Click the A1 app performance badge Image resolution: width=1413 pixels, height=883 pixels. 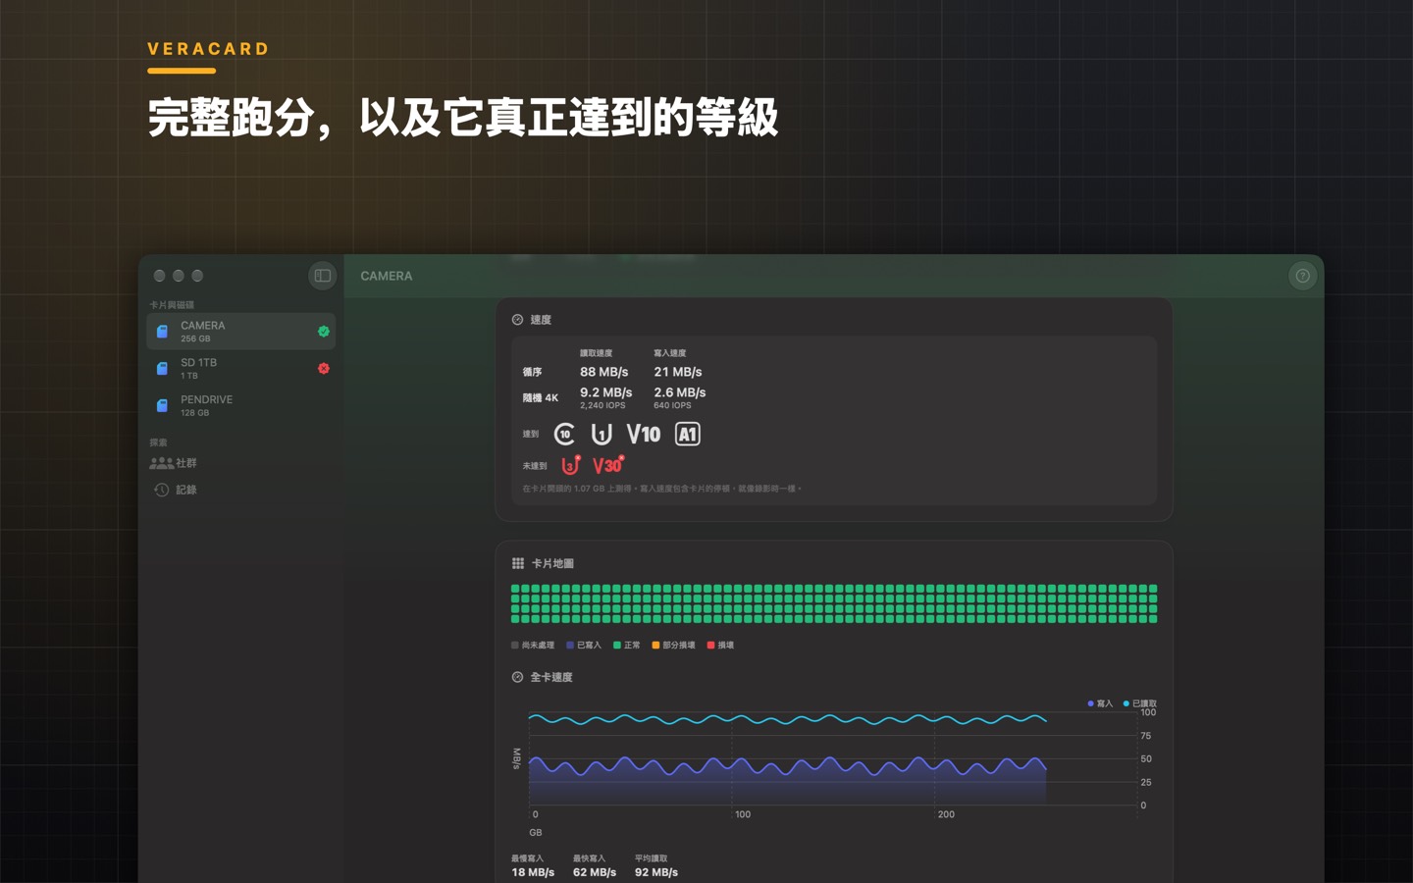tap(688, 434)
